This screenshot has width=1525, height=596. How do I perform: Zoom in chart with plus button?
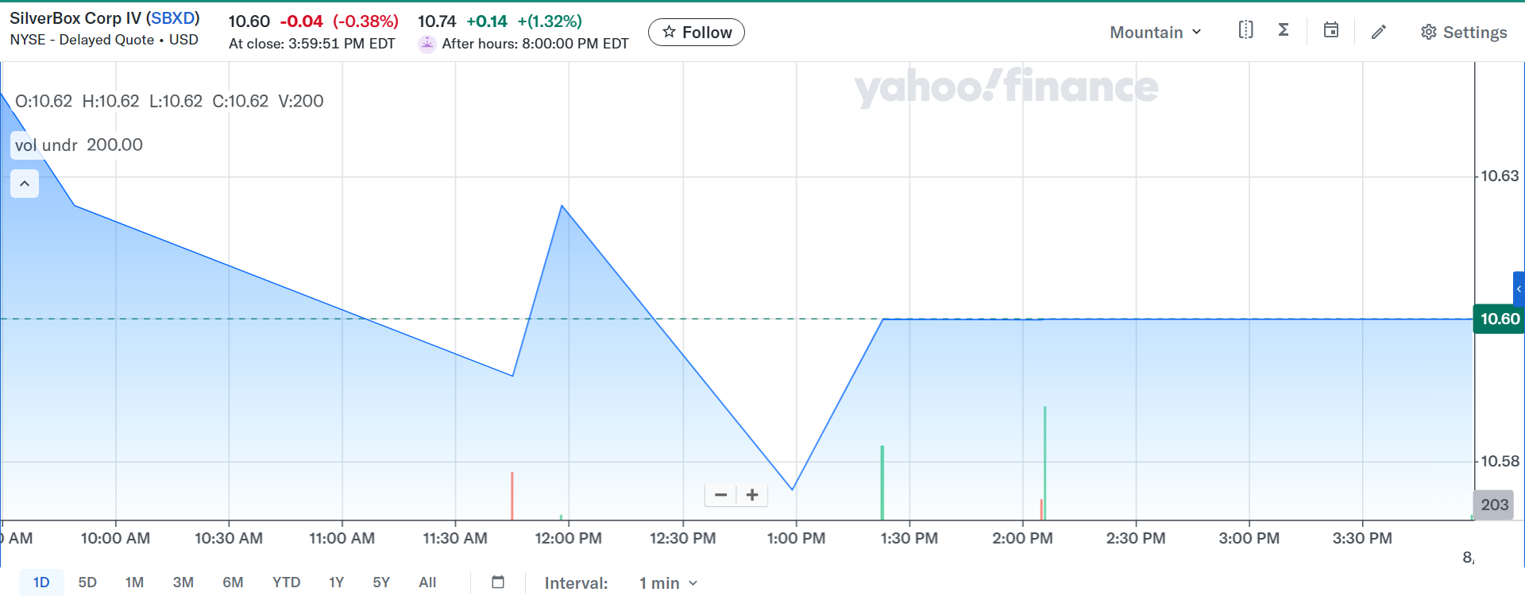coord(752,495)
